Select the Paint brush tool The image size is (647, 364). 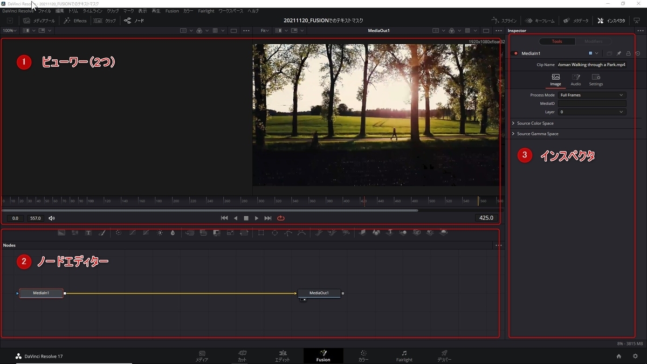click(x=102, y=233)
